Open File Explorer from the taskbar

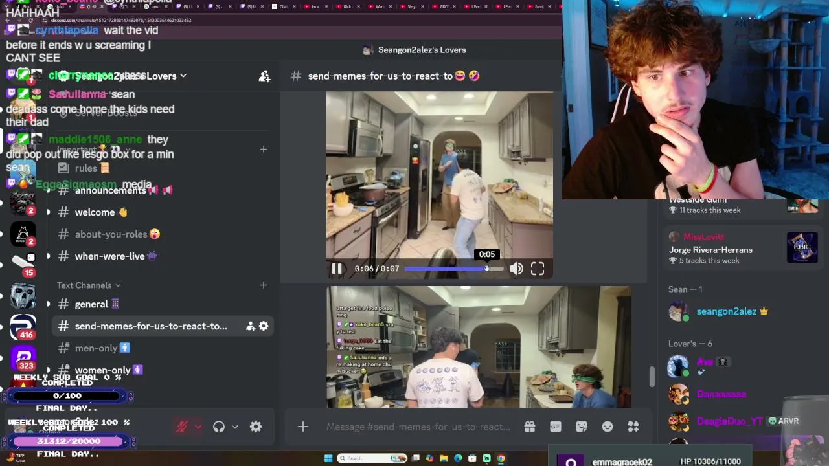pos(444,458)
